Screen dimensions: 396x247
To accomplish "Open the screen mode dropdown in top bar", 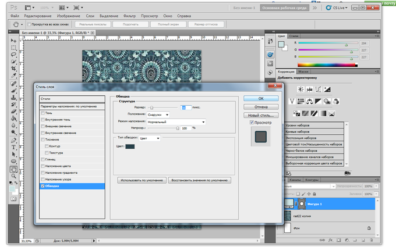I will pyautogui.click(x=78, y=8).
